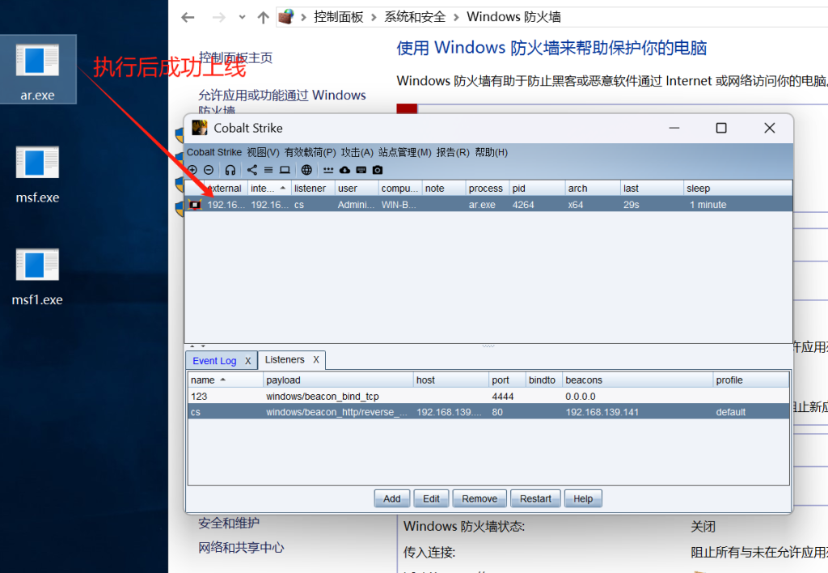Click the Edit listener button

pyautogui.click(x=431, y=499)
